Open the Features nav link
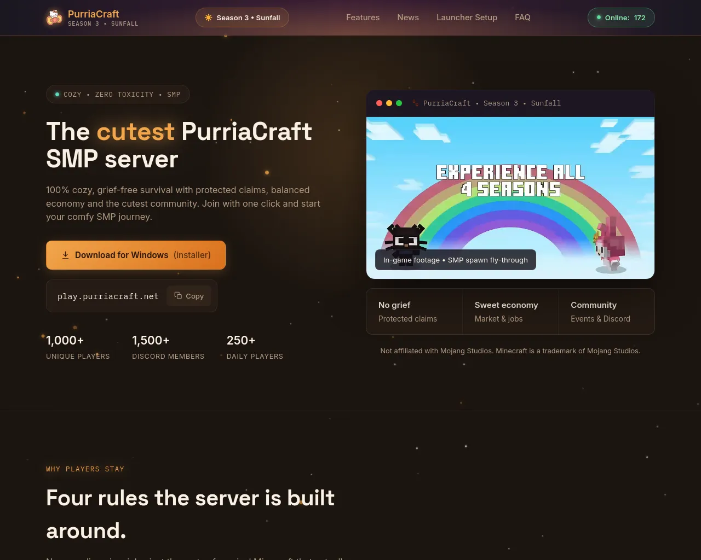Image resolution: width=701 pixels, height=560 pixels. click(363, 17)
